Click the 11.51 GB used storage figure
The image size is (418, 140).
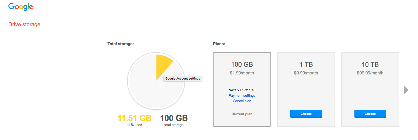(134, 118)
